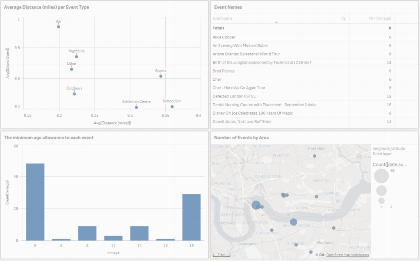
Task: Select the minage 14 bar
Action: point(139,233)
